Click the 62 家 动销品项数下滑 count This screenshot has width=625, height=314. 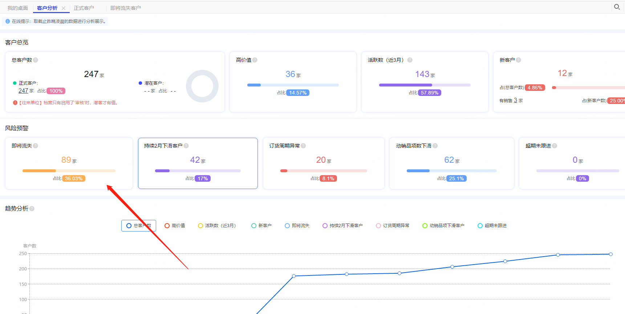tap(452, 160)
